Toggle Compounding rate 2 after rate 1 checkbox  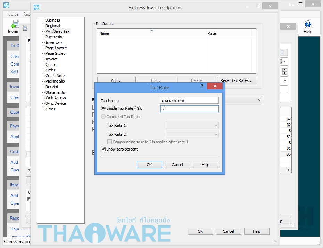tap(110, 142)
